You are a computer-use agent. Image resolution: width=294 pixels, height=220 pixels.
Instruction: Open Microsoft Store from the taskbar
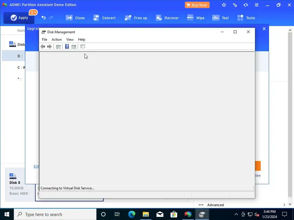174,214
